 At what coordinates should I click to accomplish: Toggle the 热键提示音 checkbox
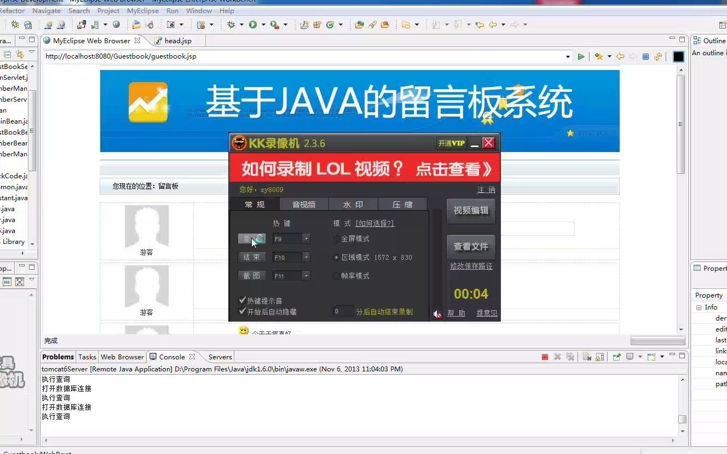click(x=243, y=300)
